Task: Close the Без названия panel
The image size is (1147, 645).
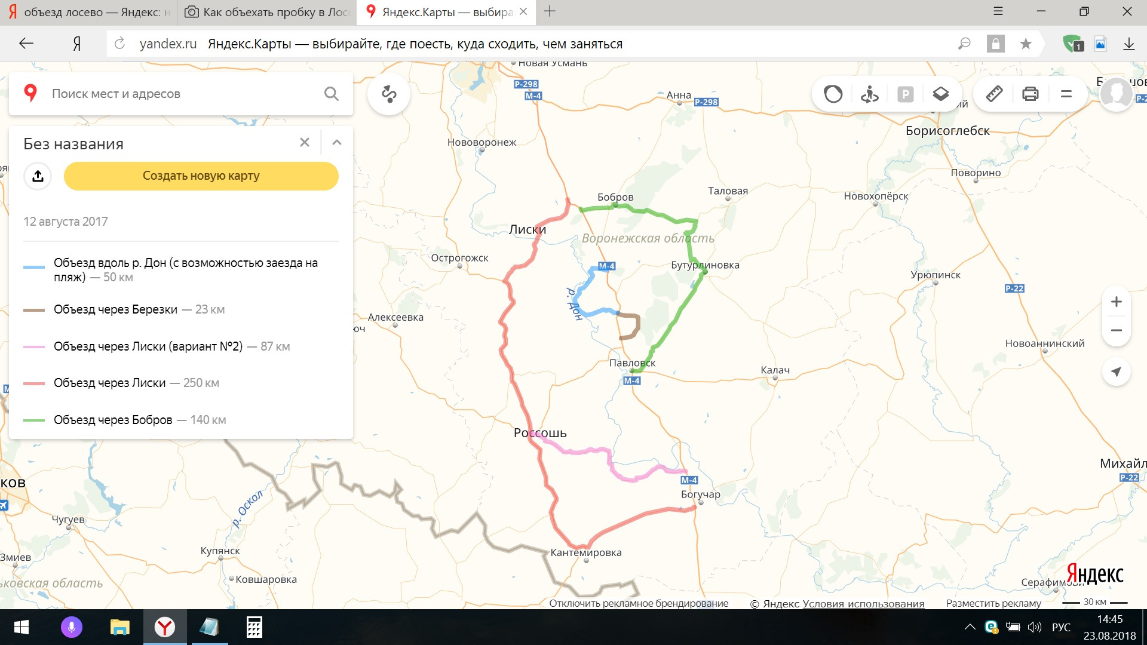Action: [305, 142]
